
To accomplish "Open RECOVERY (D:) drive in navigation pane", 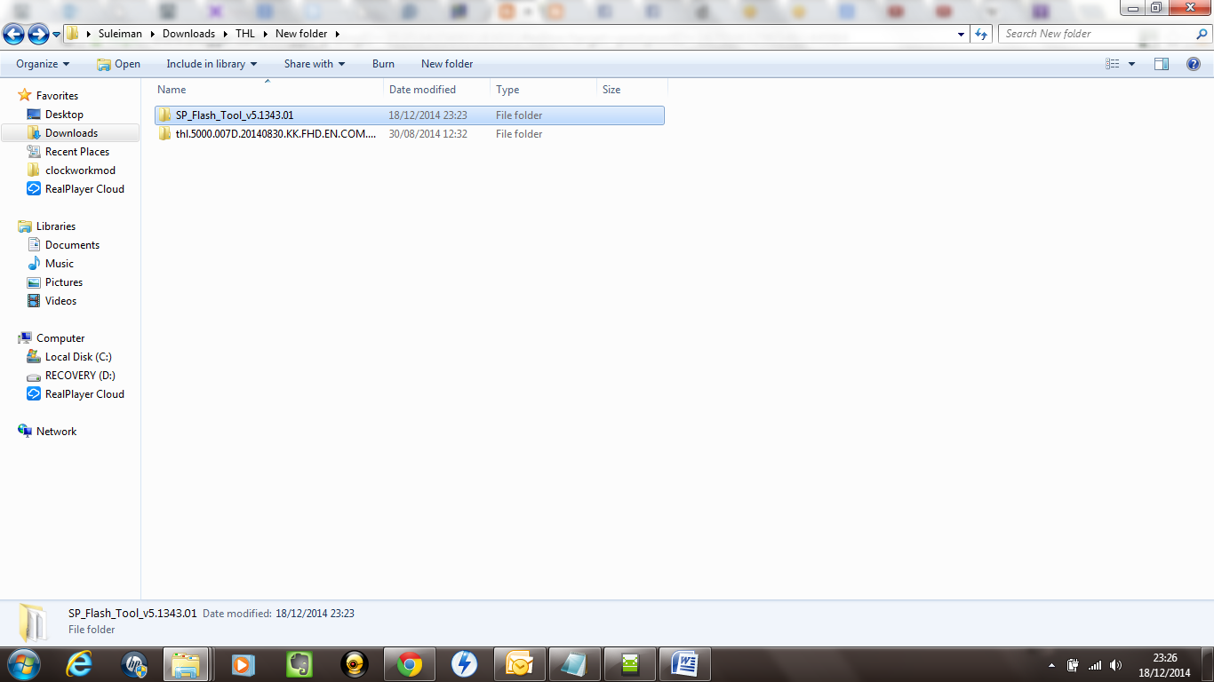I will pyautogui.click(x=80, y=376).
